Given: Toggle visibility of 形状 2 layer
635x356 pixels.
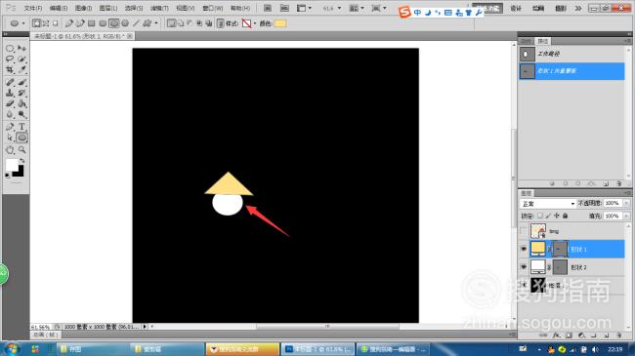Looking at the screenshot, I should pyautogui.click(x=524, y=267).
